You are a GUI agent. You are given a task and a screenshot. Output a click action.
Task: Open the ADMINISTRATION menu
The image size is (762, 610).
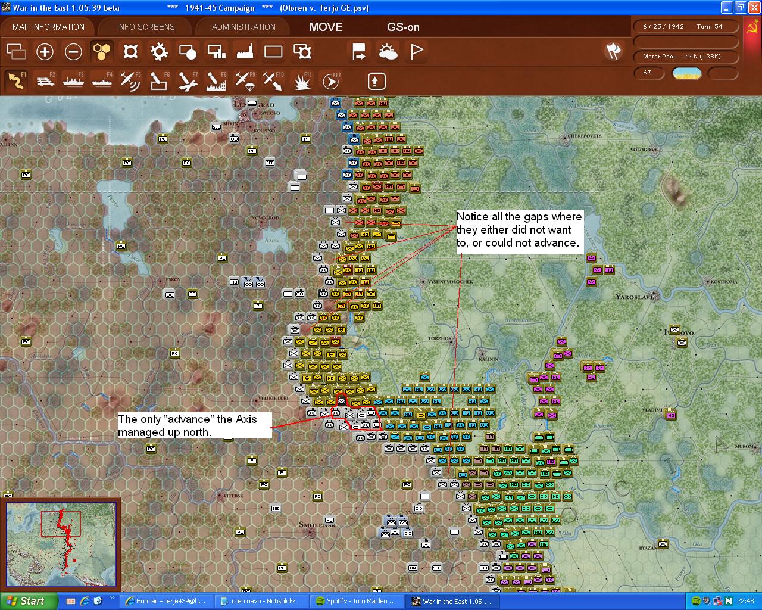click(x=242, y=26)
